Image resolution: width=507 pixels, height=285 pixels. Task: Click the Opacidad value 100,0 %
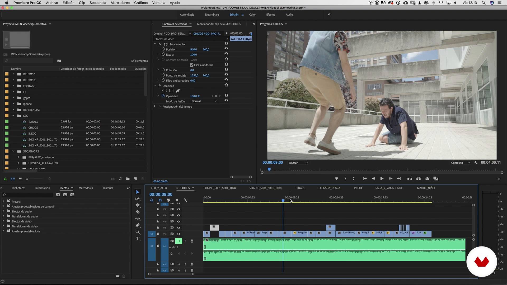click(x=195, y=96)
